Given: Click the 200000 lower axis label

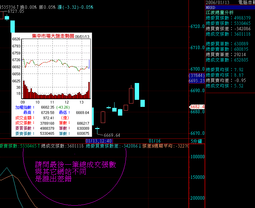Looking at the screenshot, I should [198, 198].
